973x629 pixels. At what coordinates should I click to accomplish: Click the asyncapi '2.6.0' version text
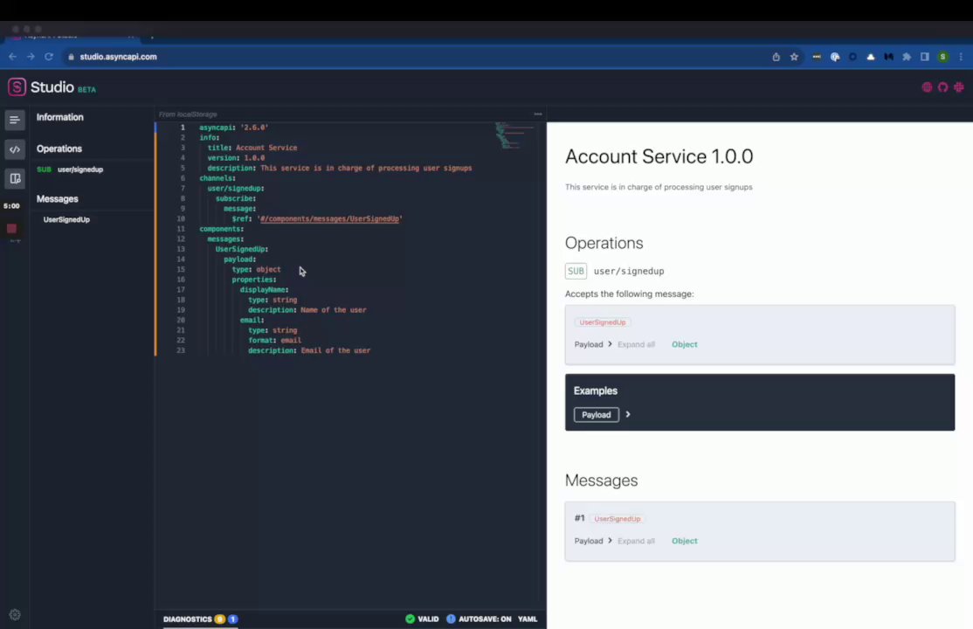click(x=254, y=128)
